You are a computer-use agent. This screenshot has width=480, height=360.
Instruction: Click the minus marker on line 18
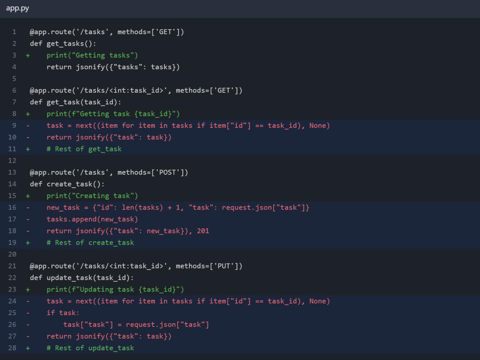coord(28,231)
